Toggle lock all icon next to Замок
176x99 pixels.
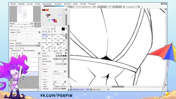(x=23, y=48)
